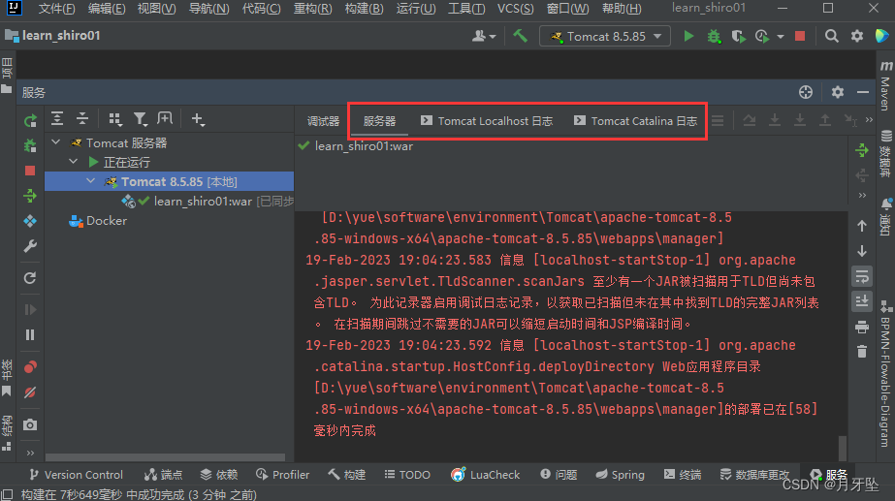Stop the server via the red square in Services sidebar

30,171
